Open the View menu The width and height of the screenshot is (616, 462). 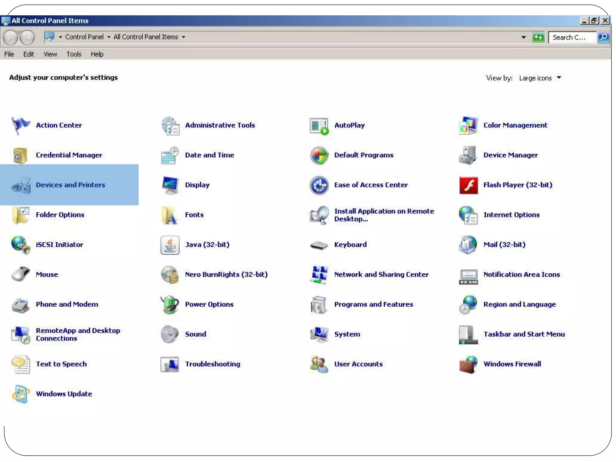[50, 54]
